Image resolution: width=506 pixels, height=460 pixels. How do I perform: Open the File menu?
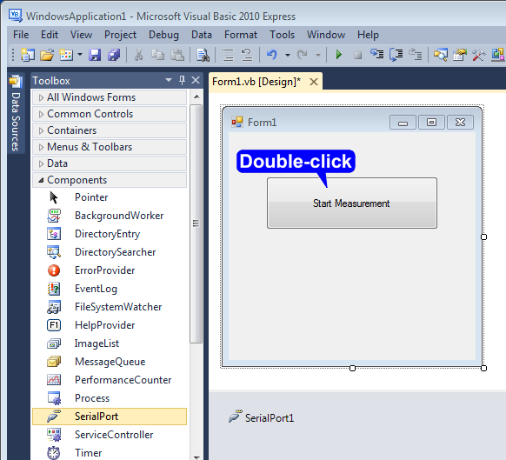21,35
